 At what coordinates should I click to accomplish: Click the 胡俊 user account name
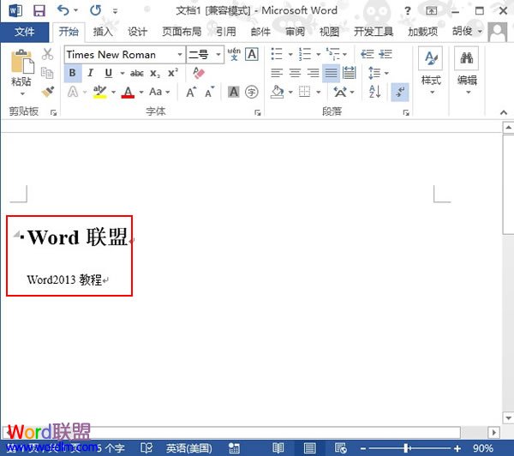pos(463,31)
